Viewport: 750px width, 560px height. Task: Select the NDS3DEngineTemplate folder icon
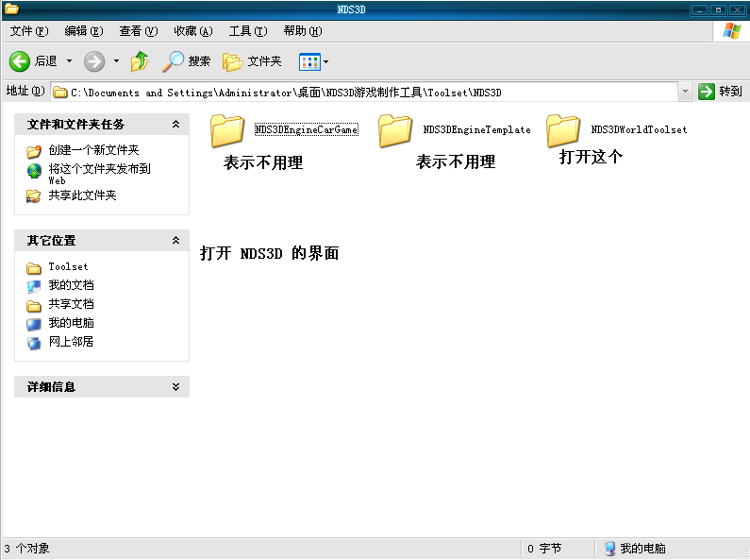[395, 130]
